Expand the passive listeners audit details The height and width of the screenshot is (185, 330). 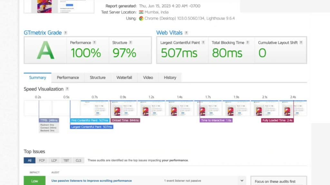(x=241, y=181)
